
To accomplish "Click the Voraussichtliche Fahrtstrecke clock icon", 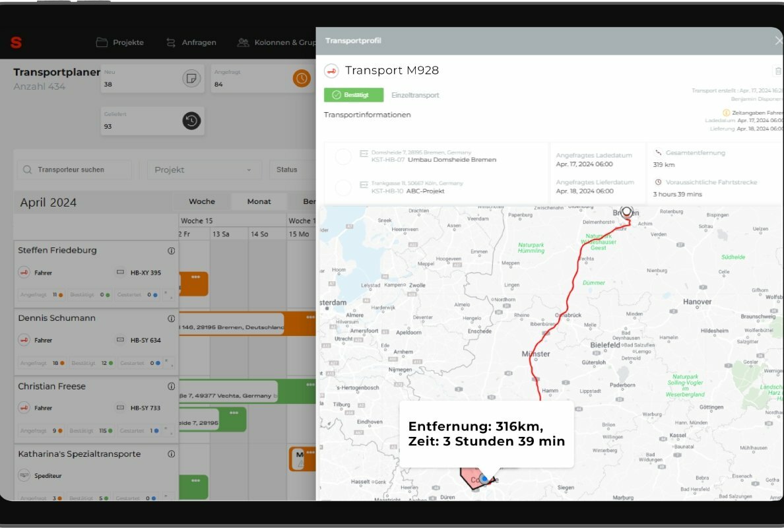I will click(658, 182).
